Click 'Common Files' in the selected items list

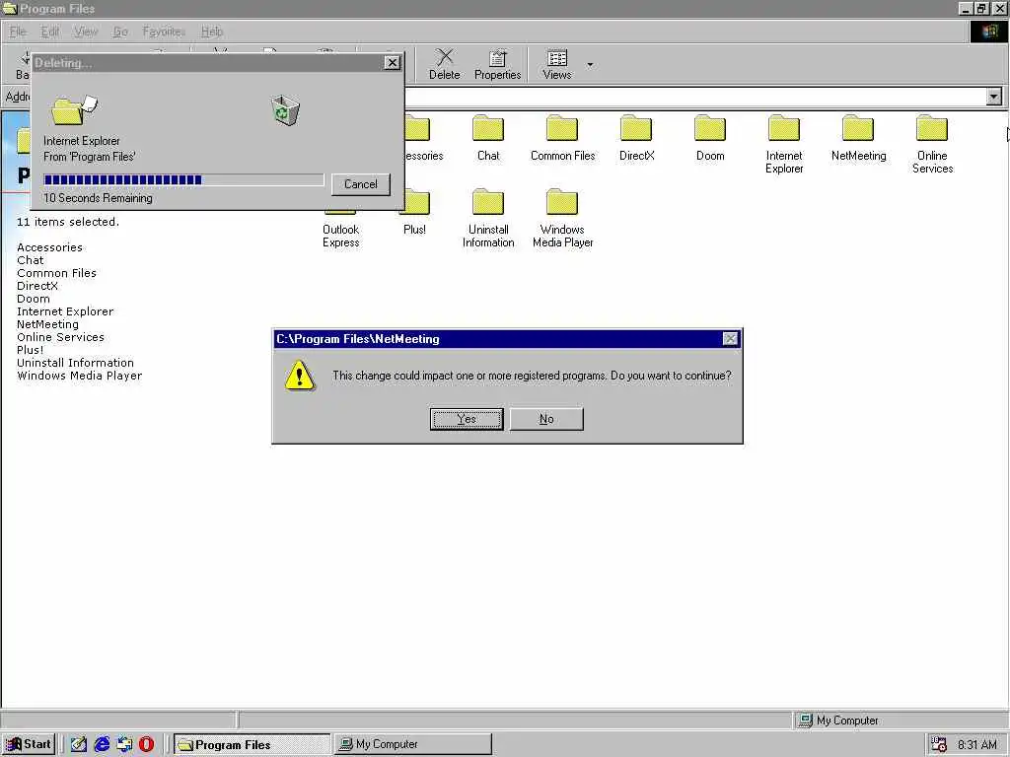56,273
